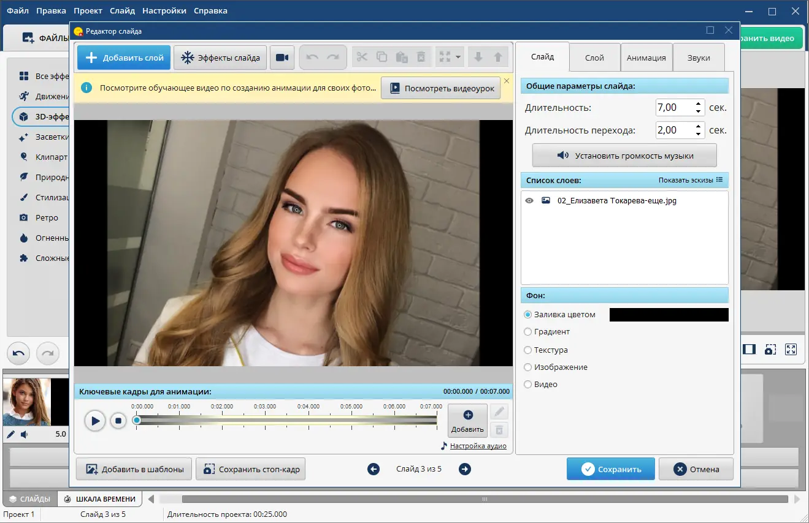The width and height of the screenshot is (809, 523).
Task: Select the Видео background option
Action: pos(541,384)
